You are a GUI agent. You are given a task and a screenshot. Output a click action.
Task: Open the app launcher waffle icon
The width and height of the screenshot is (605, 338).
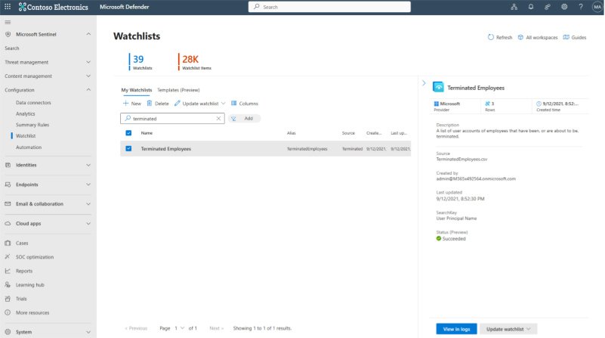pyautogui.click(x=8, y=7)
